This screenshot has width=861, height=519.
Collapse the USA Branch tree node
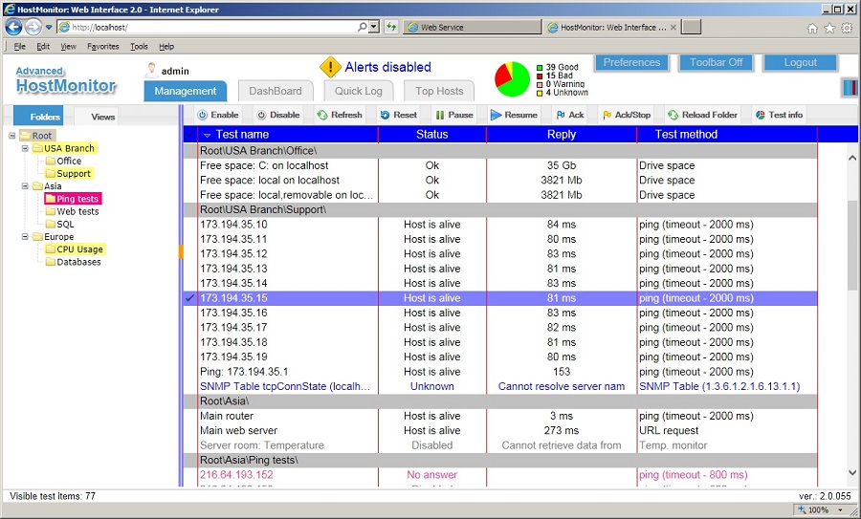click(25, 148)
